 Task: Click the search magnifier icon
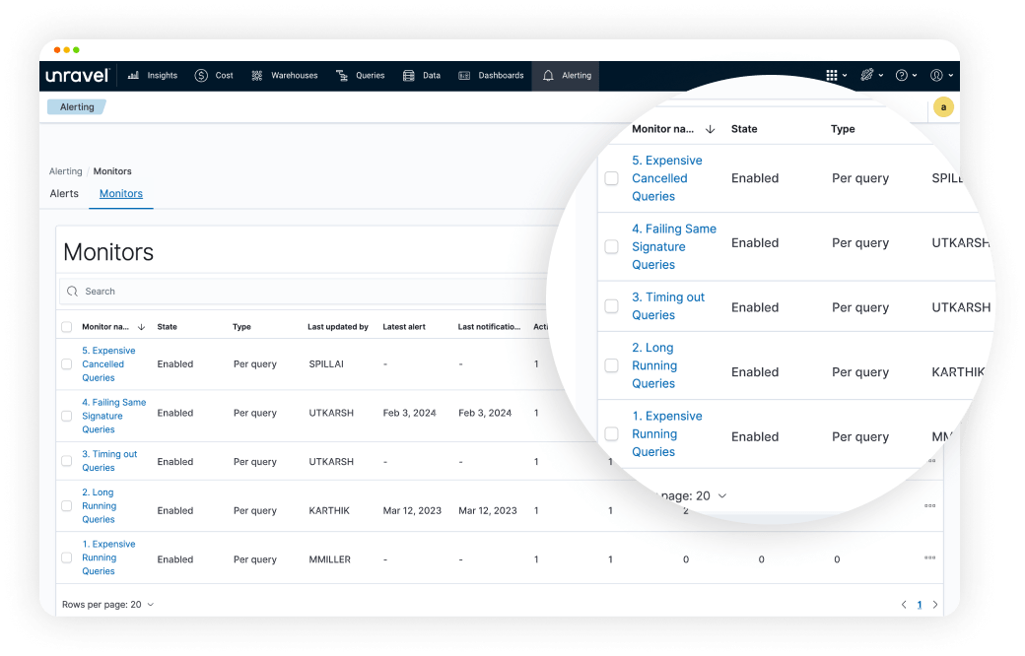73,292
